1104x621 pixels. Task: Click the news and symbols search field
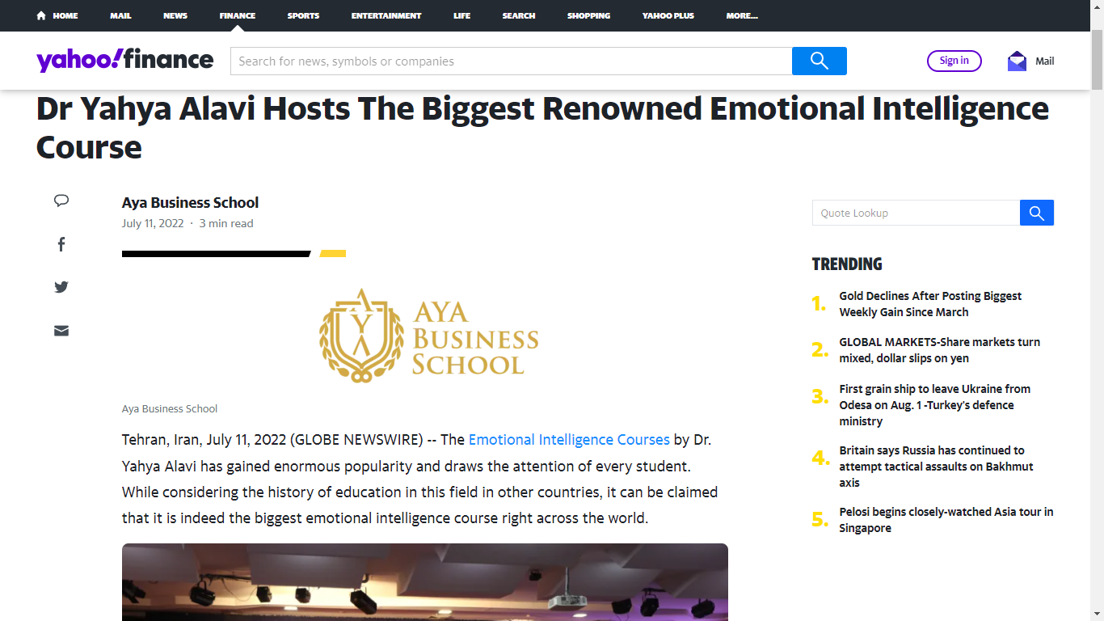click(x=510, y=61)
